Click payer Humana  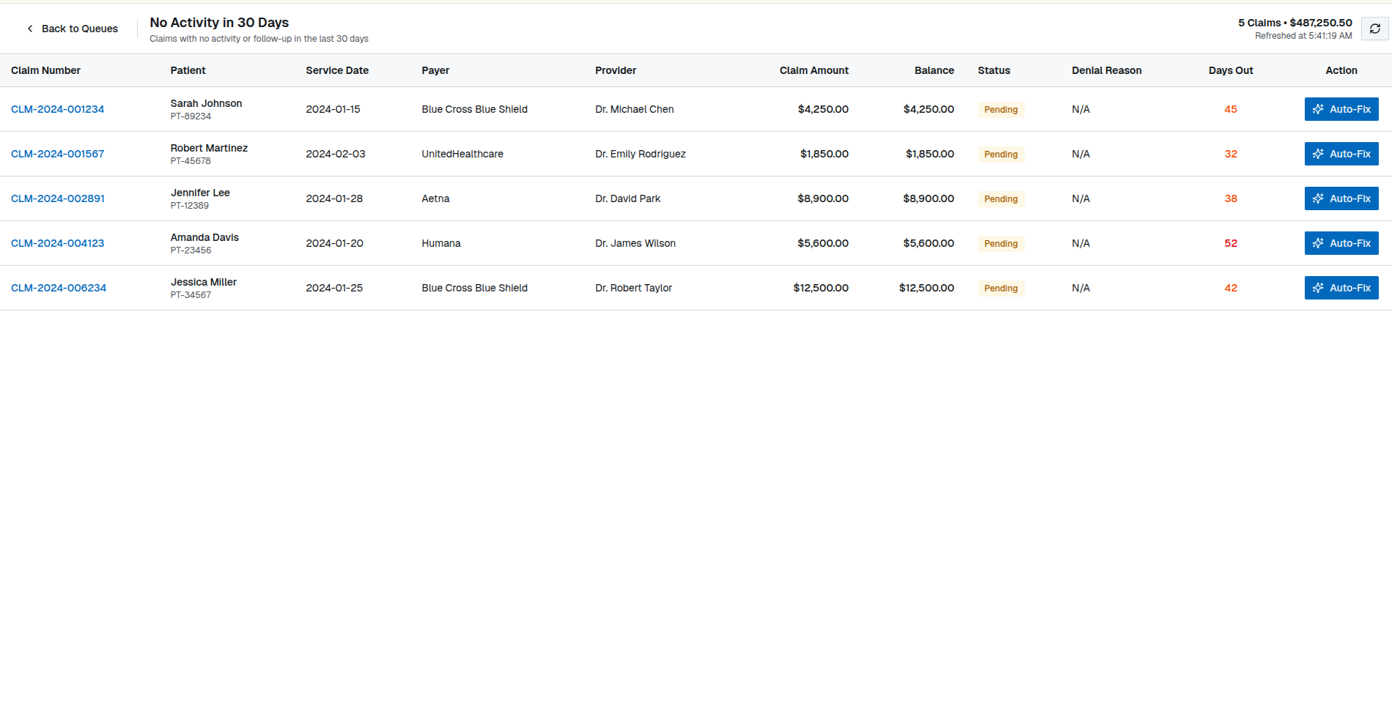[441, 243]
